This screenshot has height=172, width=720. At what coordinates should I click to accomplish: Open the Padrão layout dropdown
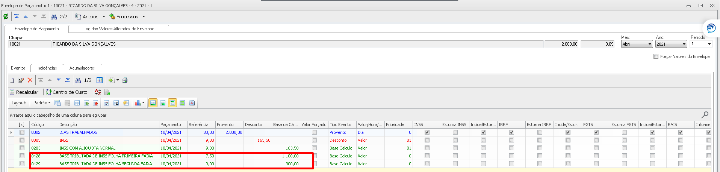tap(42, 103)
